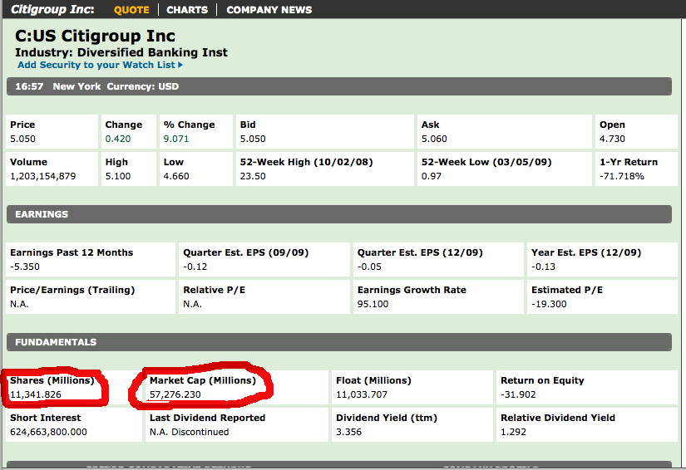Select Year Est. EPS (12/09) value -0.13
Image resolution: width=686 pixels, height=470 pixels.
pos(543,267)
